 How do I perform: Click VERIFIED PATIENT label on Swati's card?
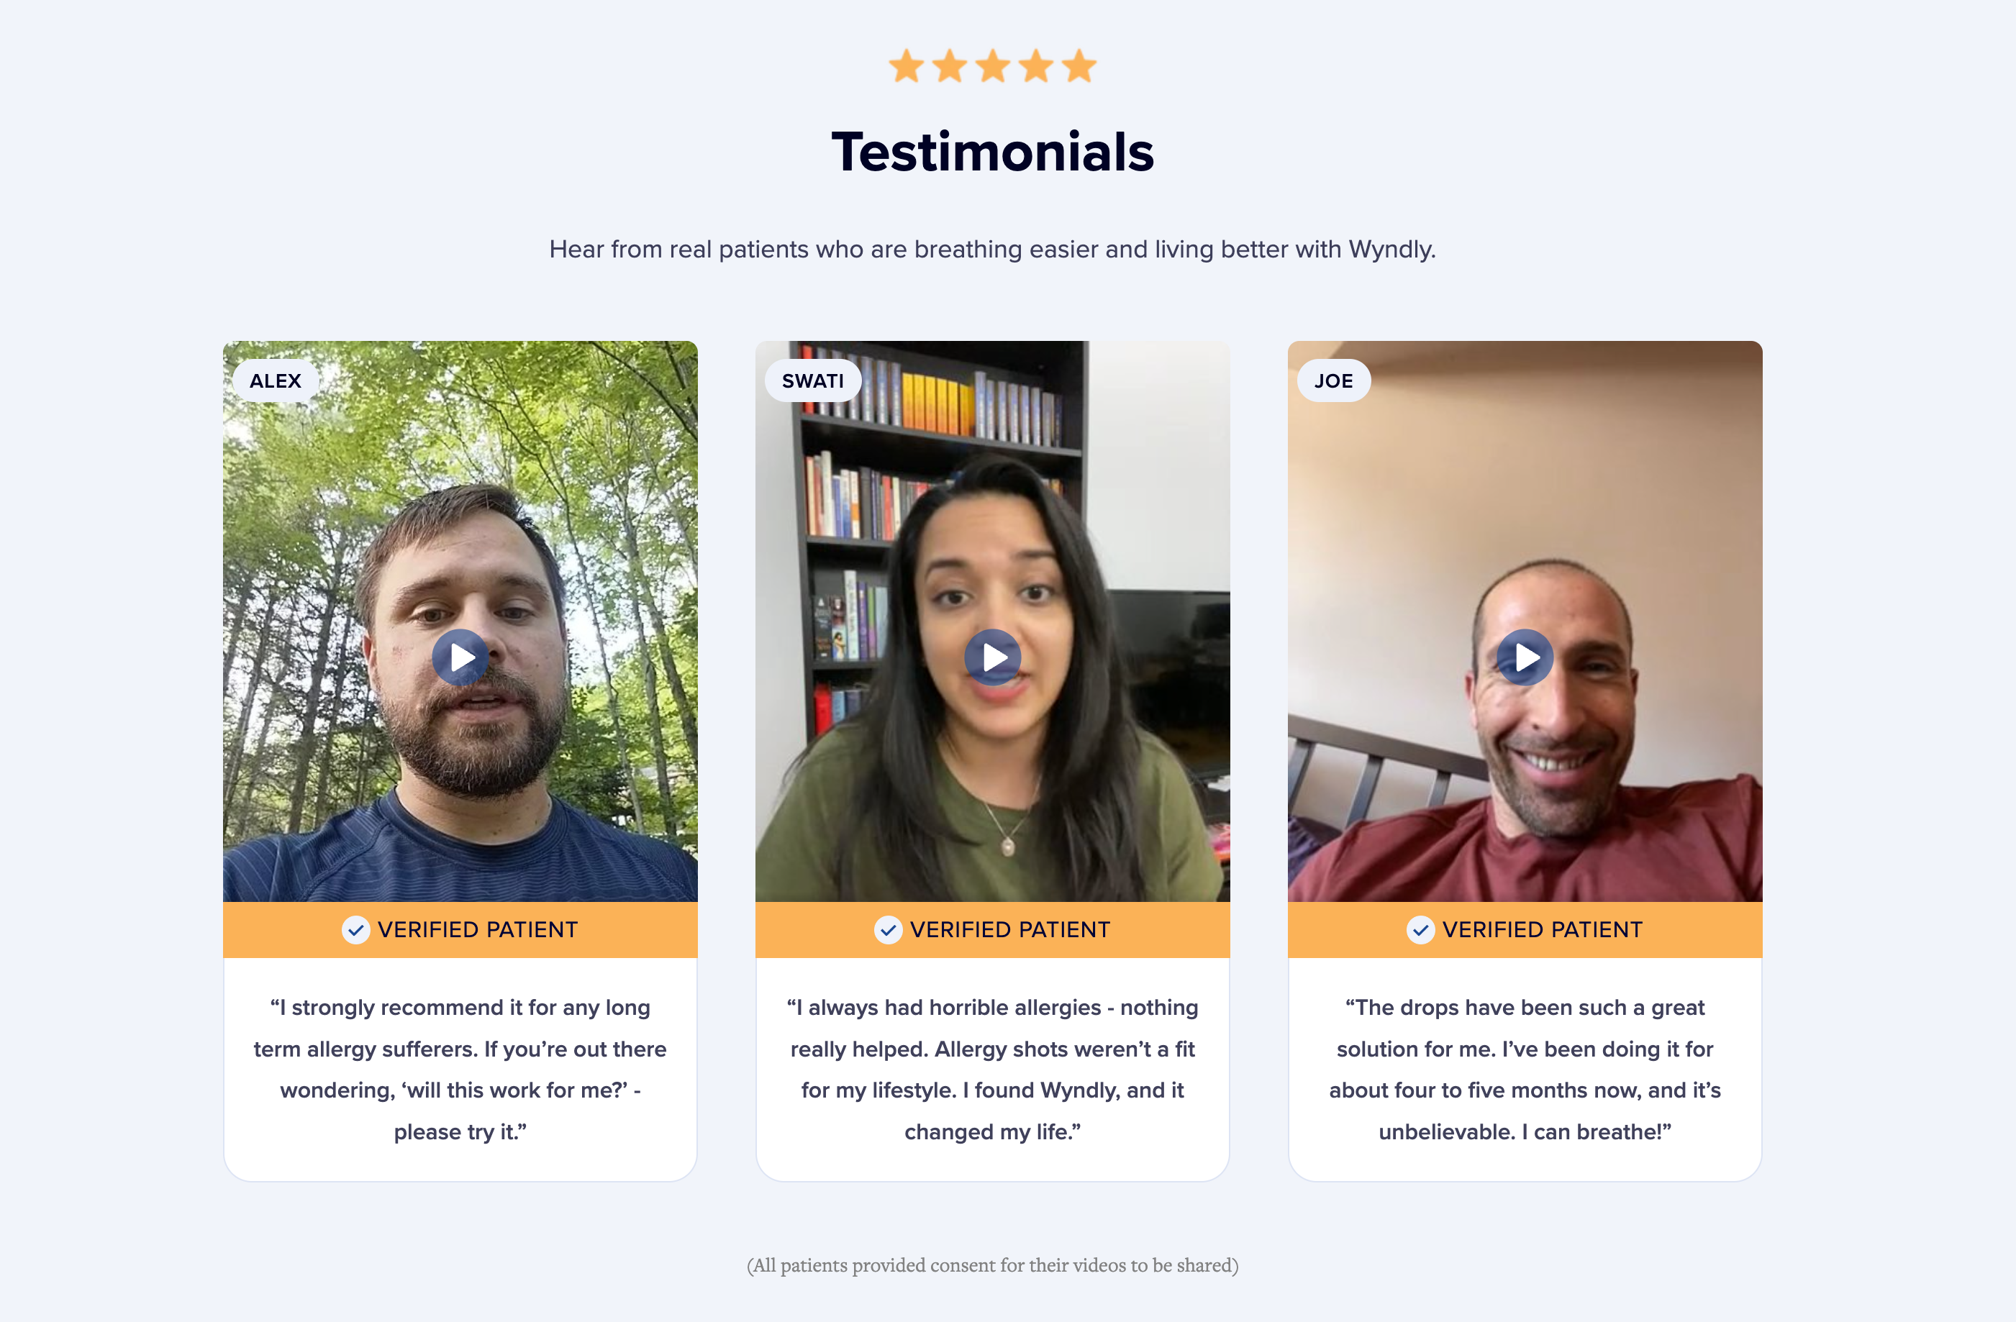click(1009, 930)
